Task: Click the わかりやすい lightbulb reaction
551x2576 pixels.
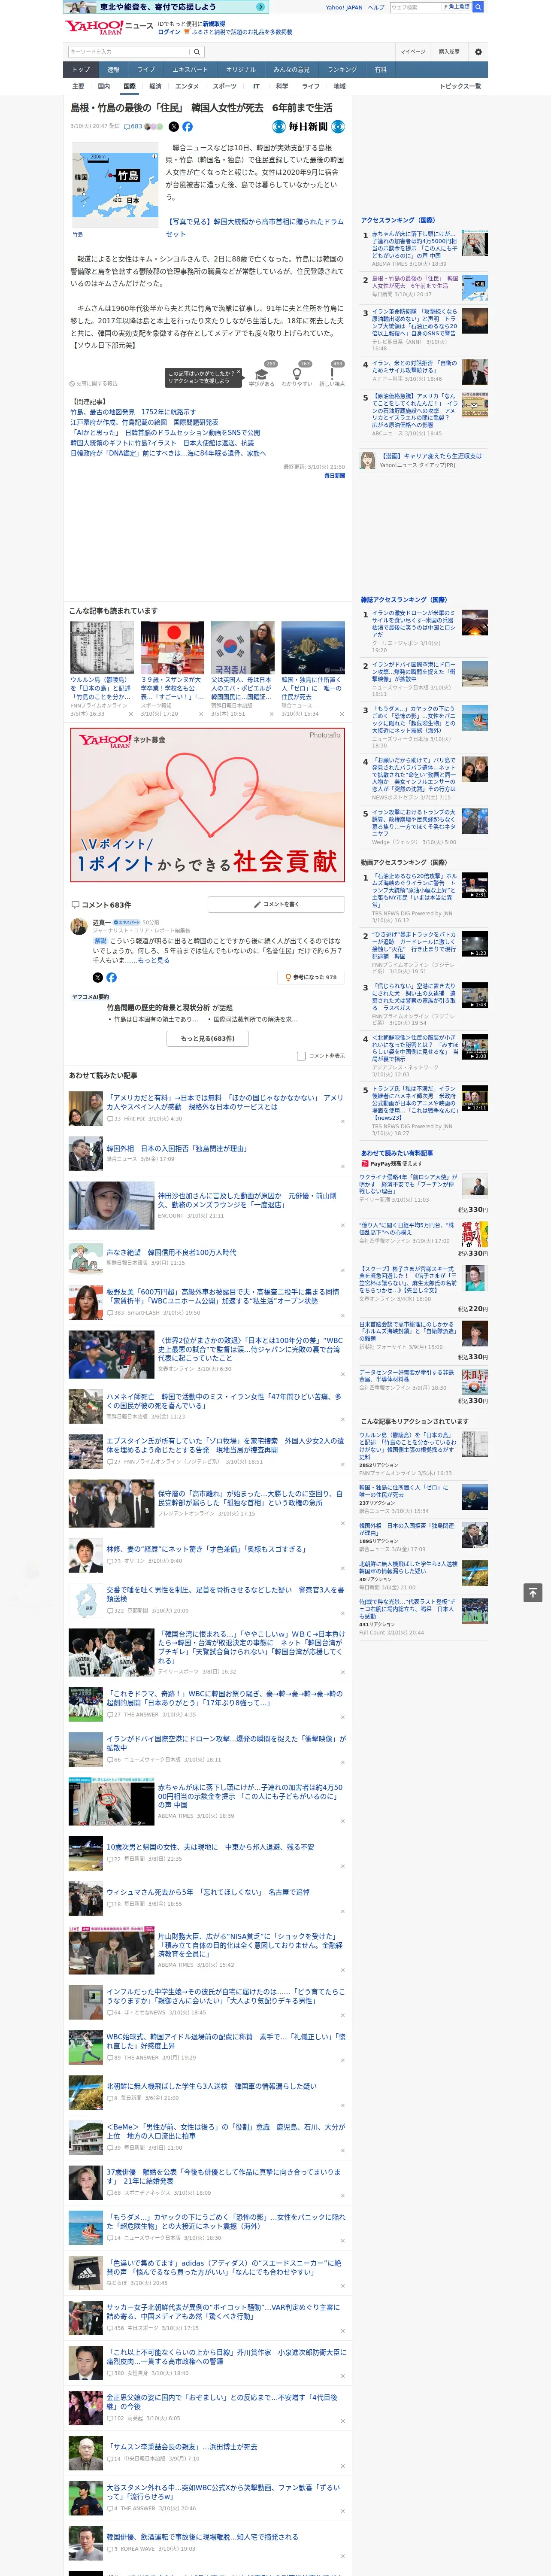Action: (296, 374)
